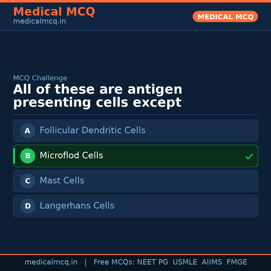Click the green checkmark on option B
The image size is (271, 271).
(249, 157)
